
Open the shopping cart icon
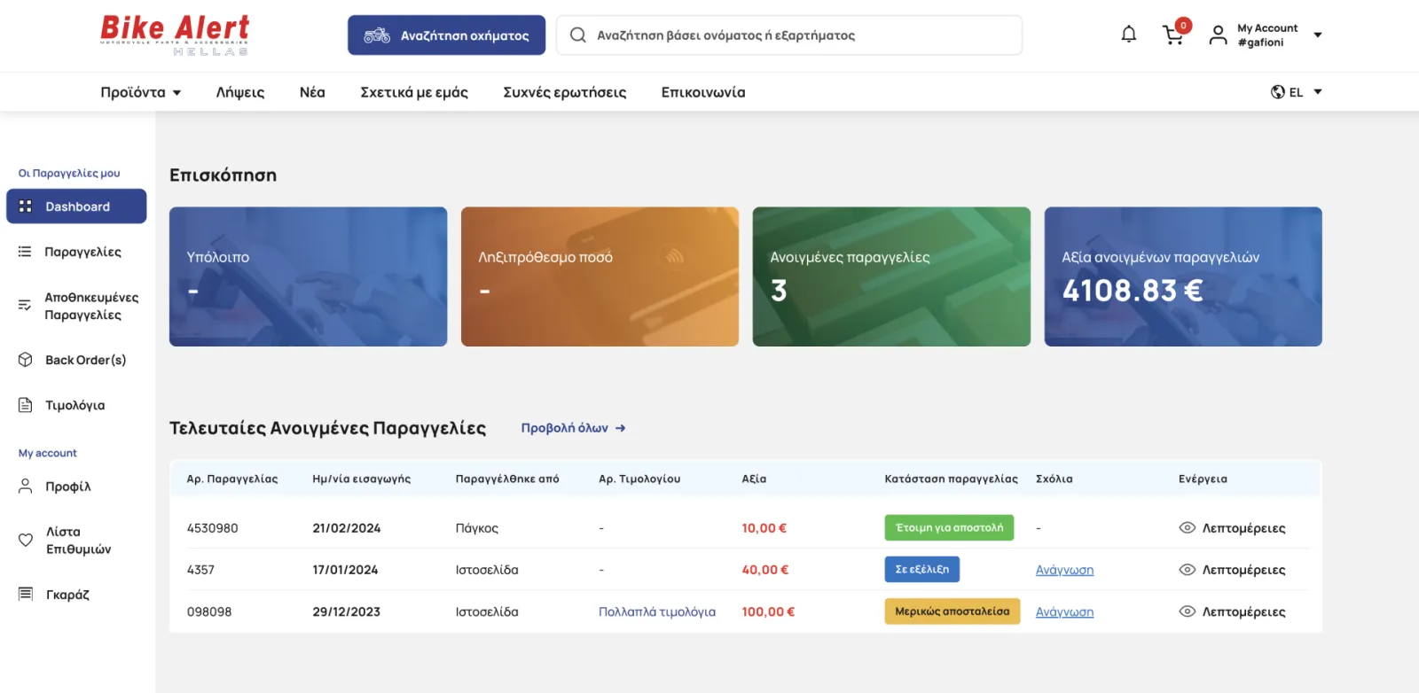coord(1172,35)
